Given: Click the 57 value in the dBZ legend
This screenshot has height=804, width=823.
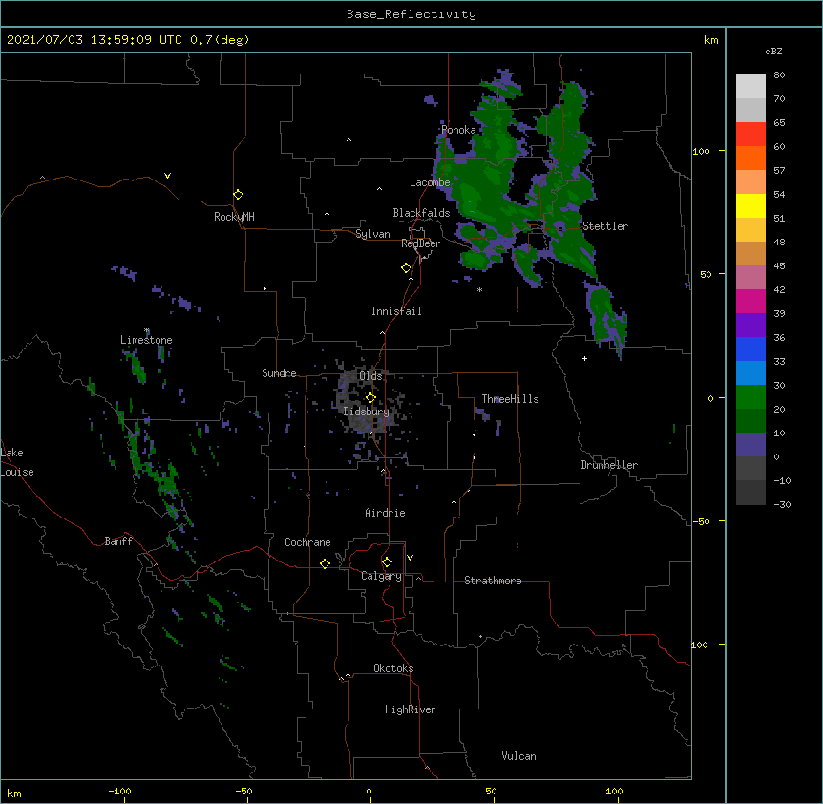Looking at the screenshot, I should coord(779,171).
